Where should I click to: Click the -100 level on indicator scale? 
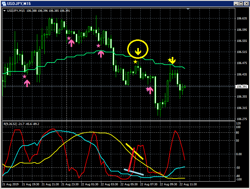(239, 179)
